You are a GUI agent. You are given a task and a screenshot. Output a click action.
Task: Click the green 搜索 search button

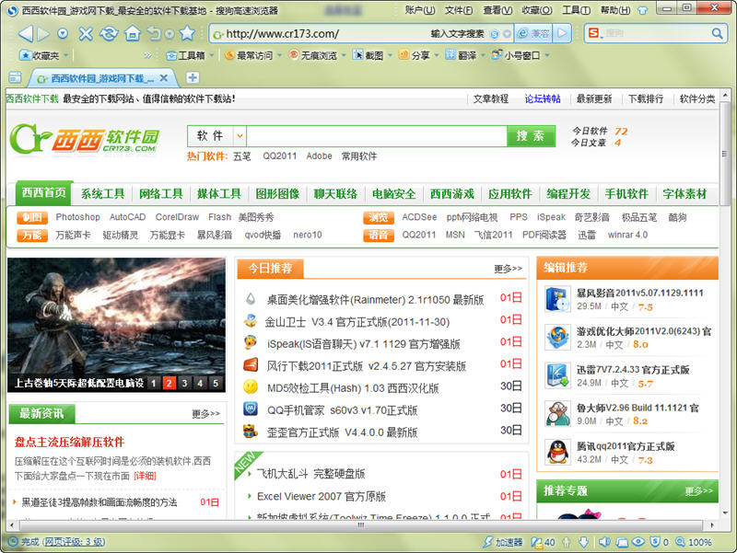(x=531, y=136)
